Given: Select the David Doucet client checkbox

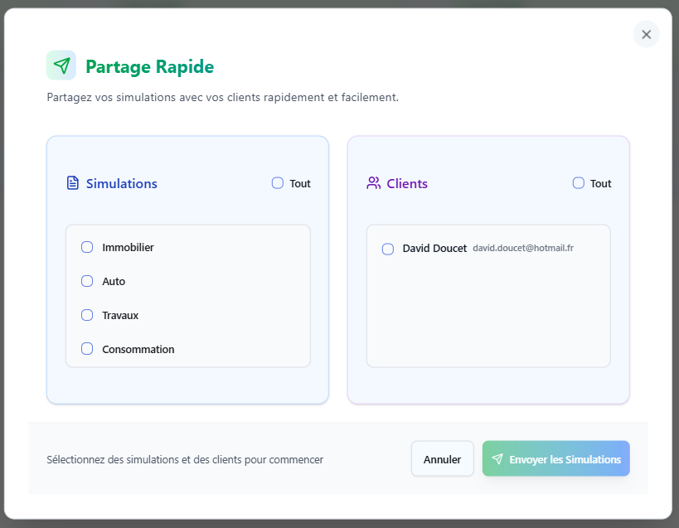Looking at the screenshot, I should point(387,249).
